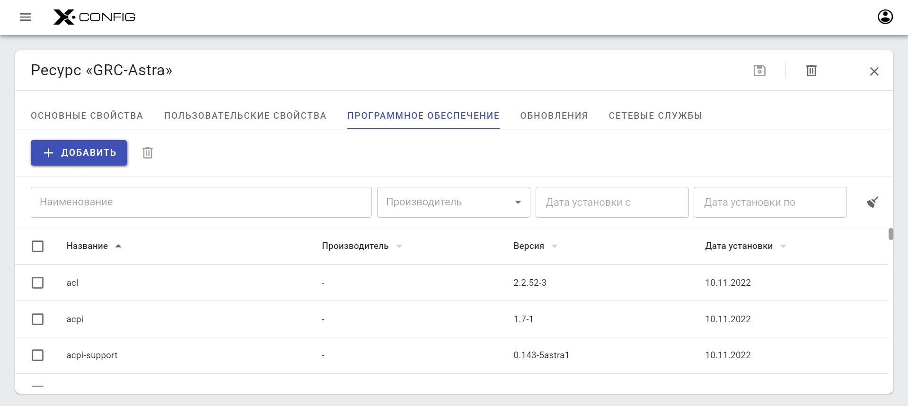
Task: Select the acpi-support row checkbox
Action: point(38,355)
